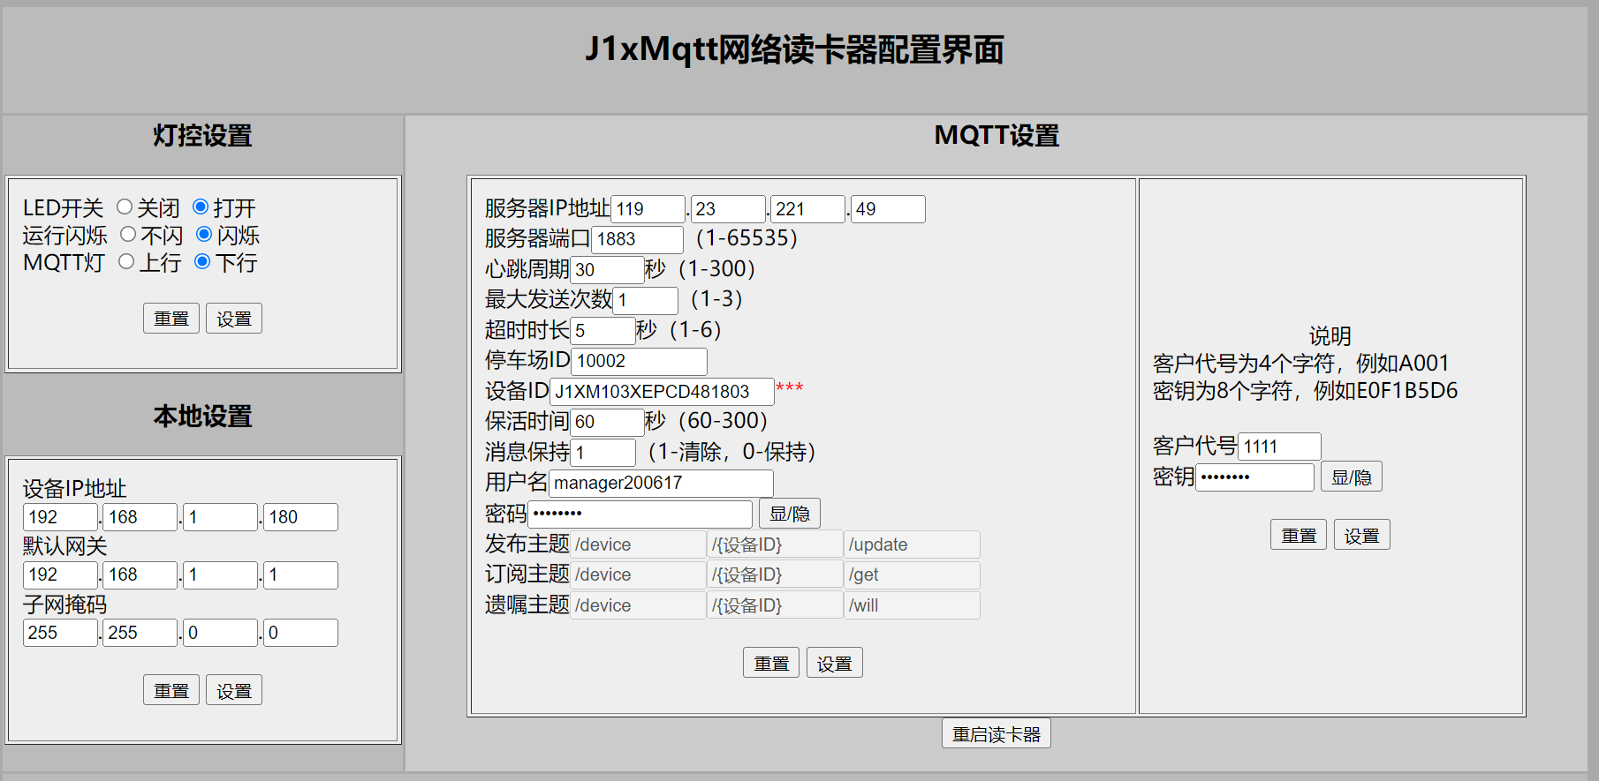Click 重置 button under subnet mask
Image resolution: width=1599 pixels, height=781 pixels.
pos(171,690)
